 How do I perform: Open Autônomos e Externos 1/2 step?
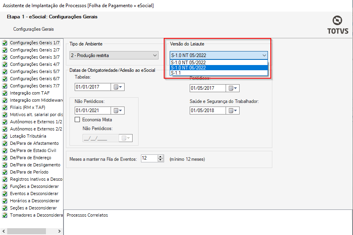[36, 122]
